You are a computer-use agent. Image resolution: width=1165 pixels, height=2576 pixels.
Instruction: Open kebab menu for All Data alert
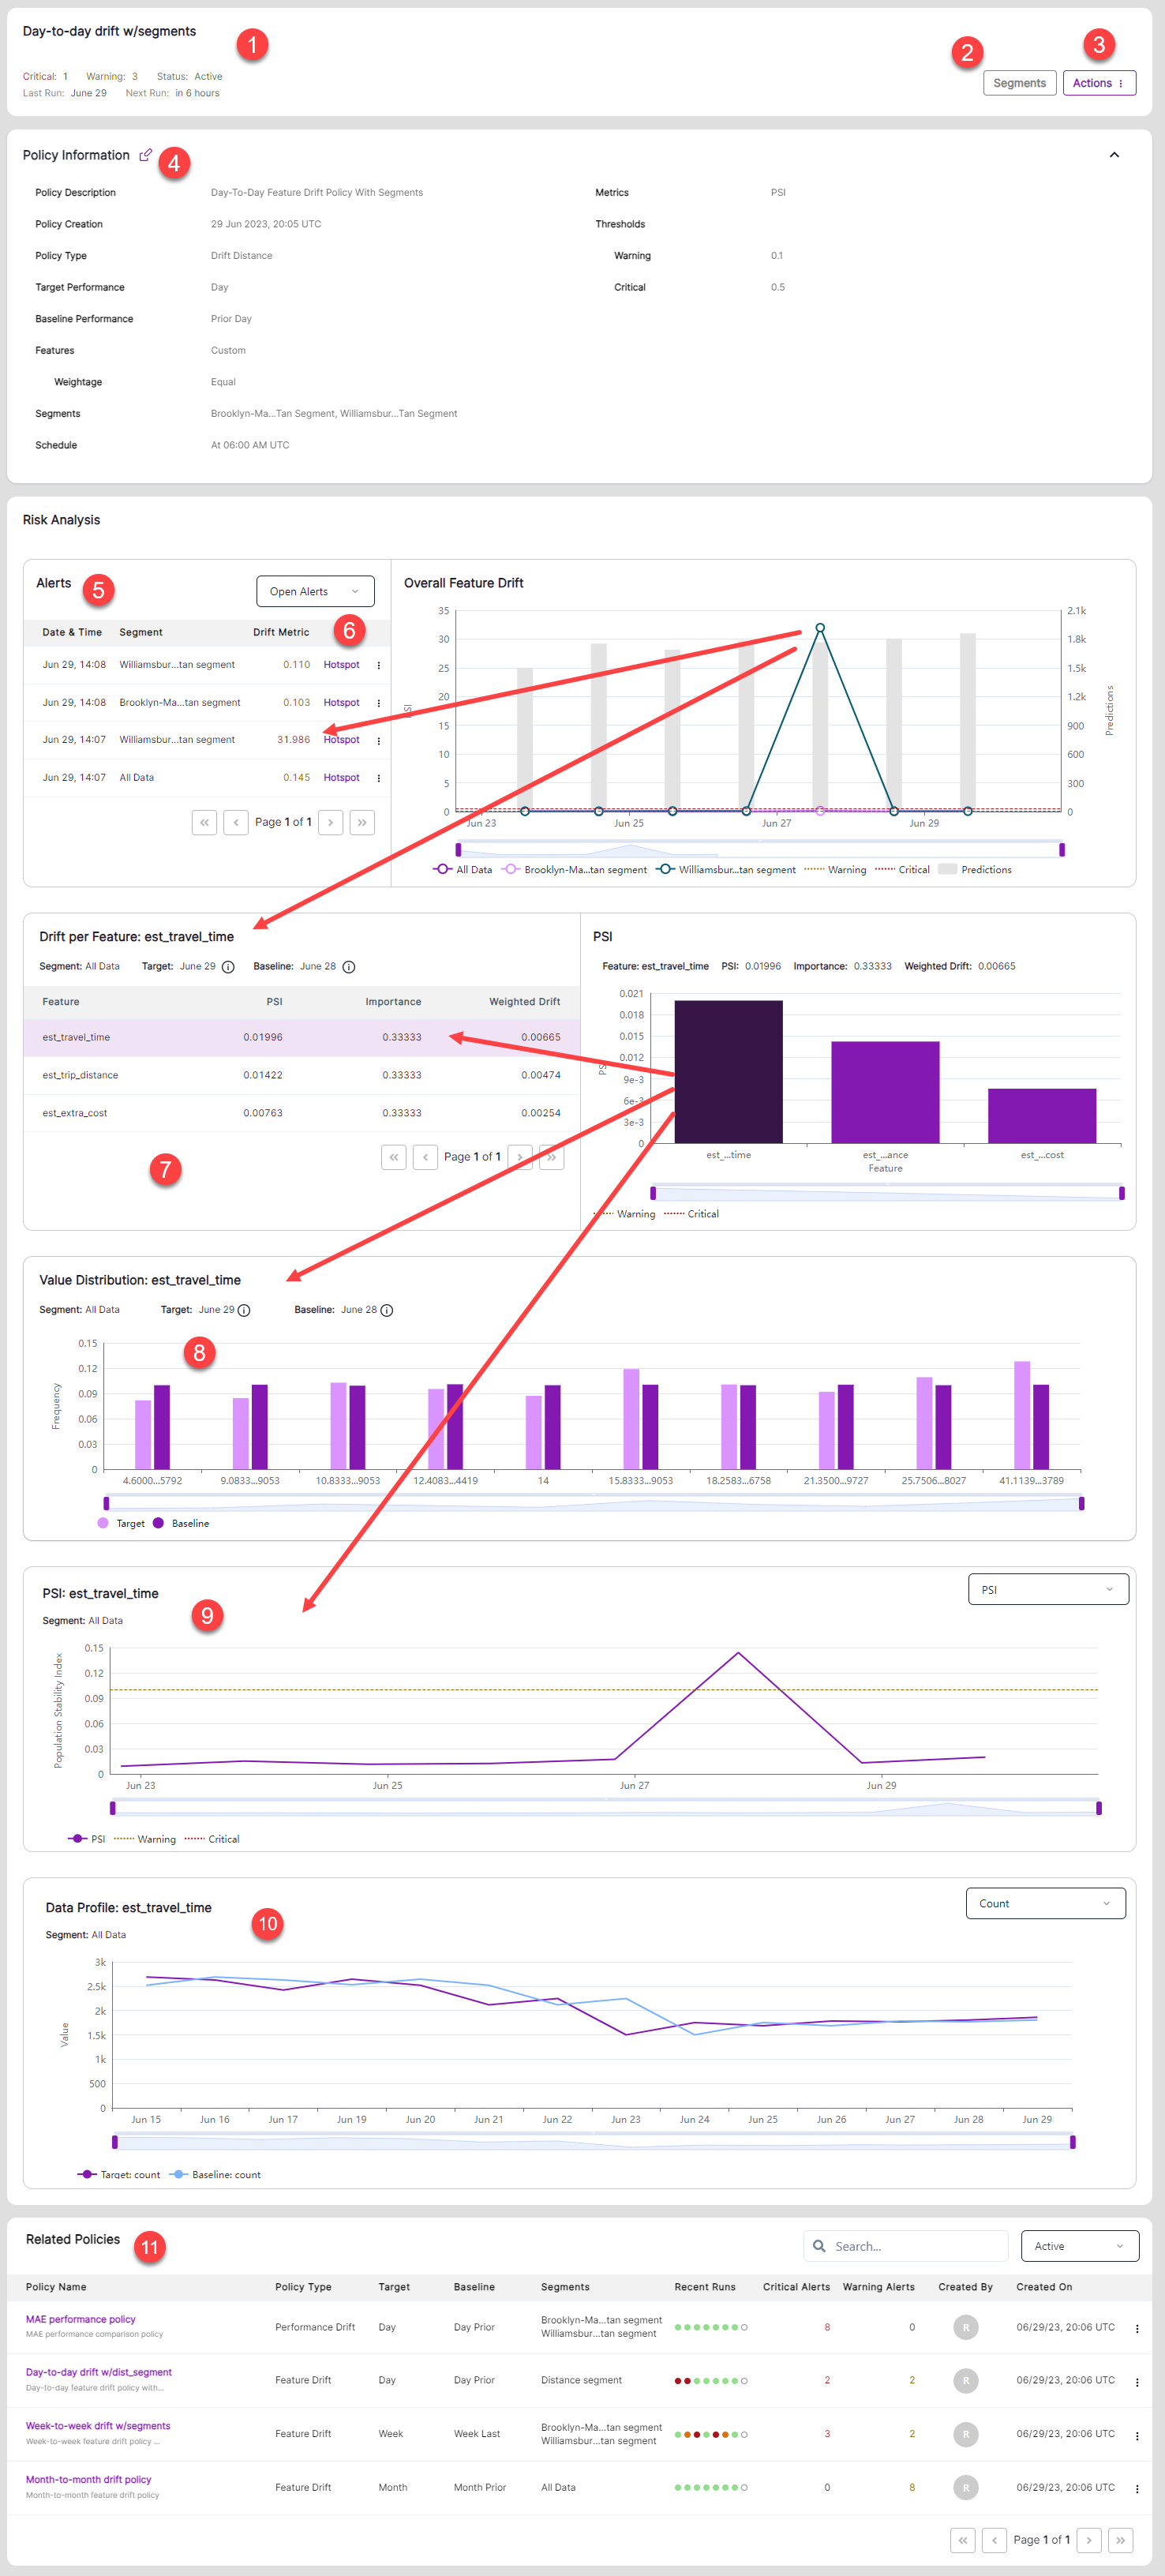pyautogui.click(x=378, y=778)
